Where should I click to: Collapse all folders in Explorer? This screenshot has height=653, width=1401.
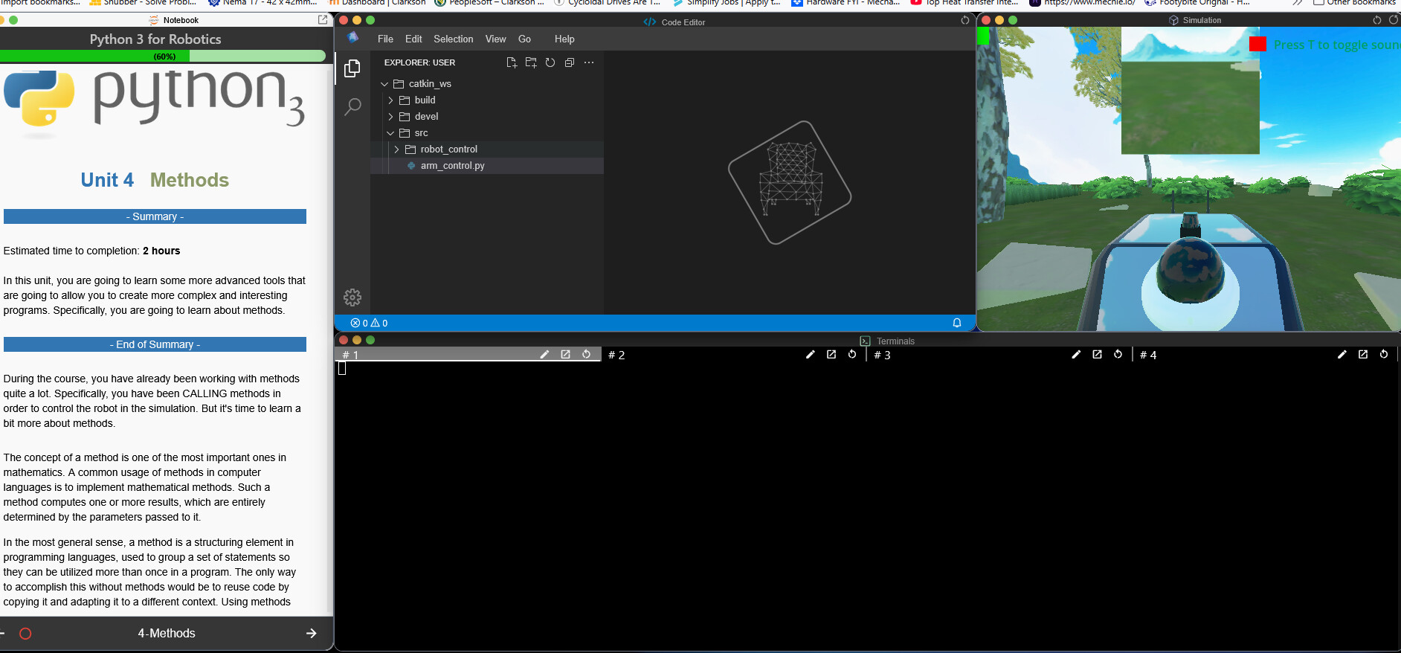coord(570,62)
